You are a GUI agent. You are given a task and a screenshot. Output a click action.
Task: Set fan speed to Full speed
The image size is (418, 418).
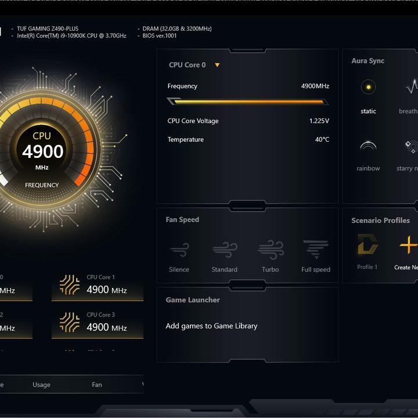[316, 249]
